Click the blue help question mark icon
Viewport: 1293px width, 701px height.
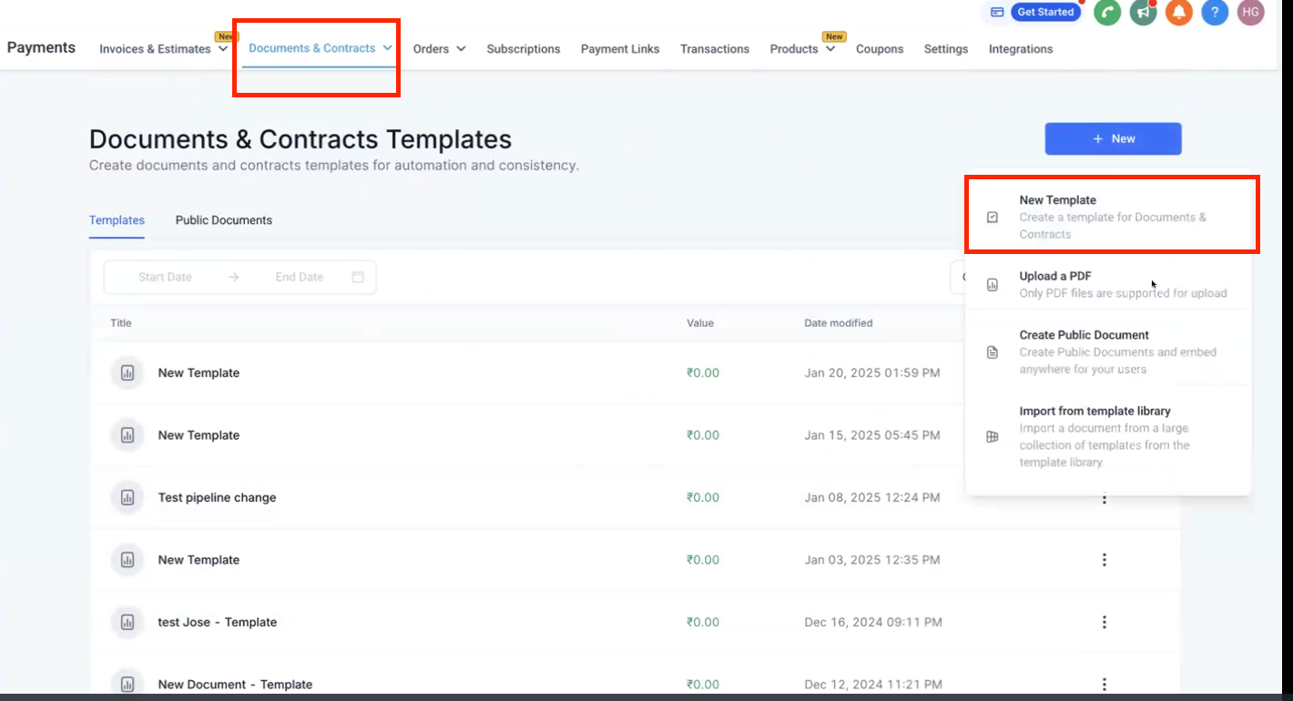tap(1214, 13)
